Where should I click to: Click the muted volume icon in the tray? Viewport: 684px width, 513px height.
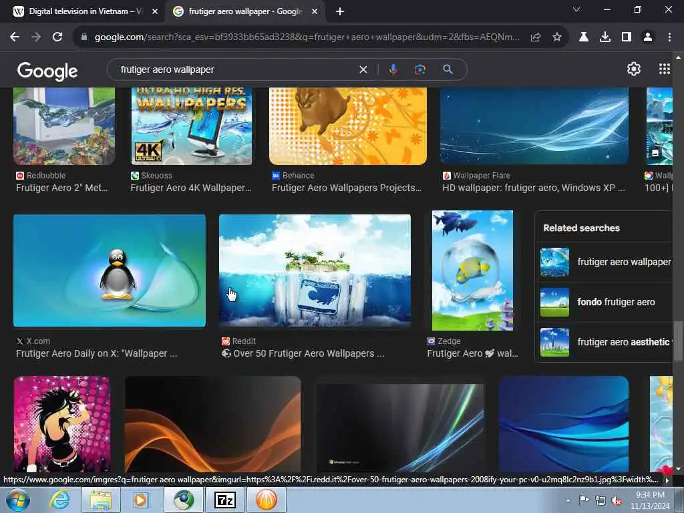tap(617, 501)
